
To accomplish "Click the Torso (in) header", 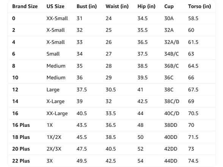I will click(199, 6).
